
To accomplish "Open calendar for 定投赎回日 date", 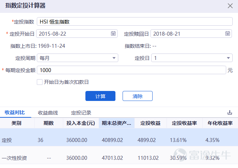I will [228, 34].
